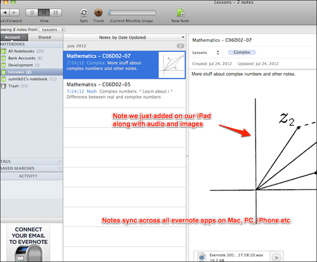Switch to thumbnail grid view mode

pos(56,13)
